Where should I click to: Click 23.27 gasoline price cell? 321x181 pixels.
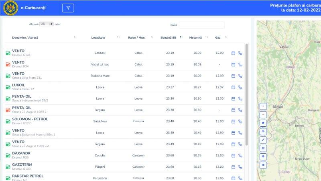[x=170, y=87]
